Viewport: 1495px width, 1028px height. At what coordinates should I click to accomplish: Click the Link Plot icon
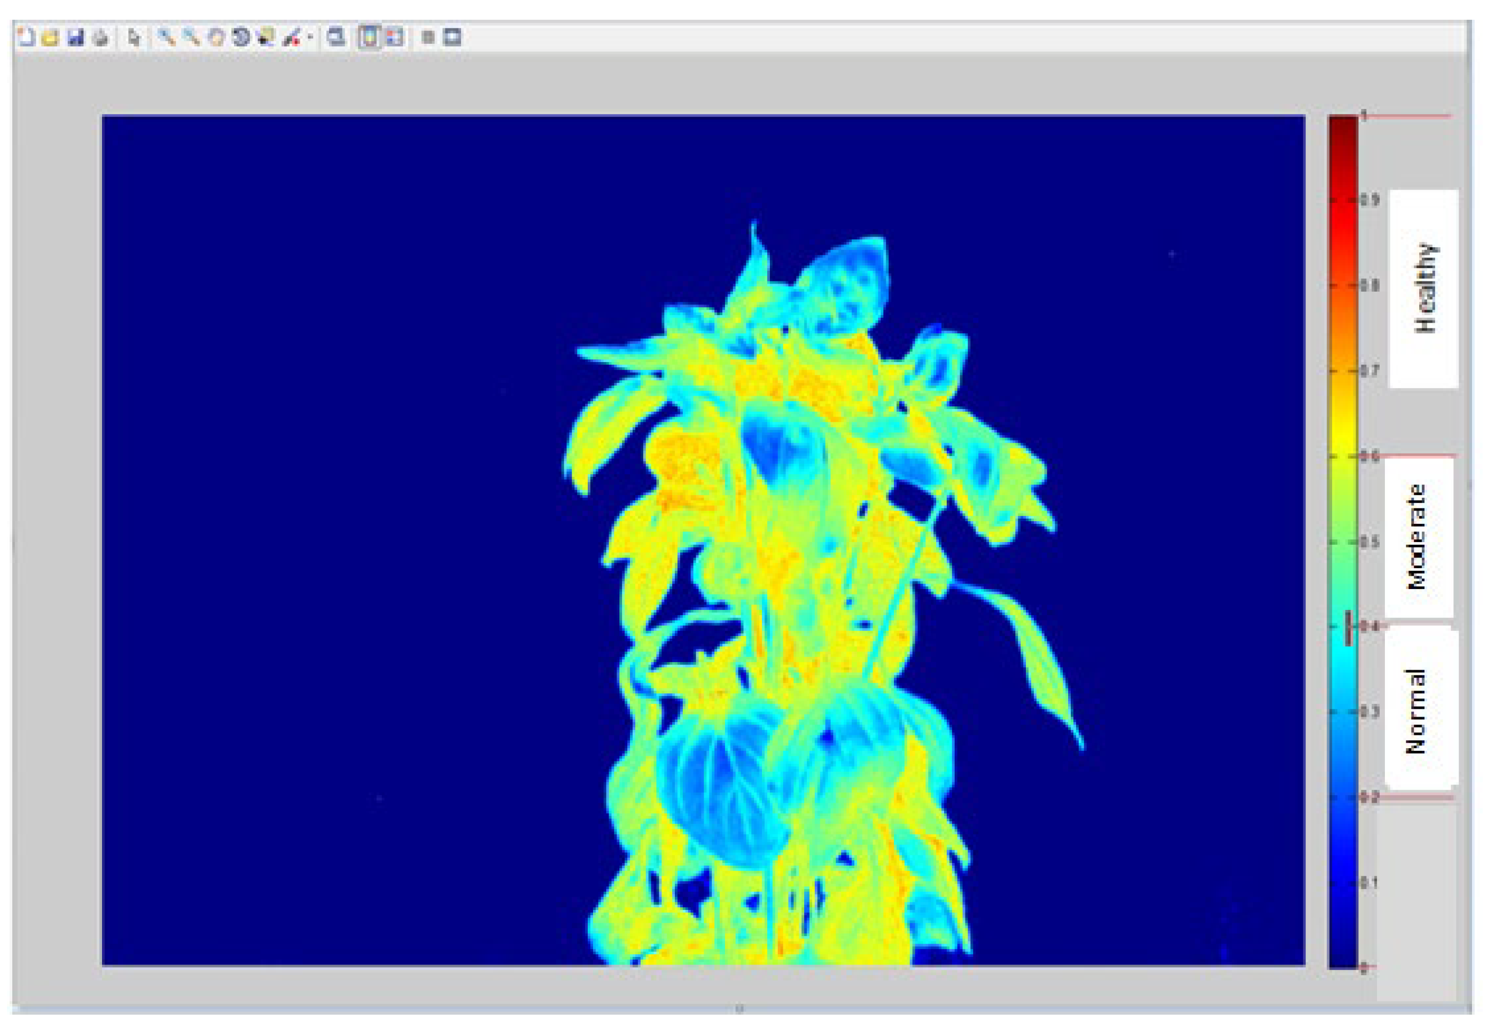(x=336, y=37)
